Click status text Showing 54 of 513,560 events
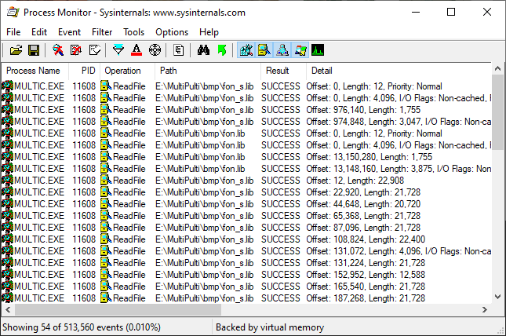This screenshot has width=506, height=336. [x=82, y=327]
